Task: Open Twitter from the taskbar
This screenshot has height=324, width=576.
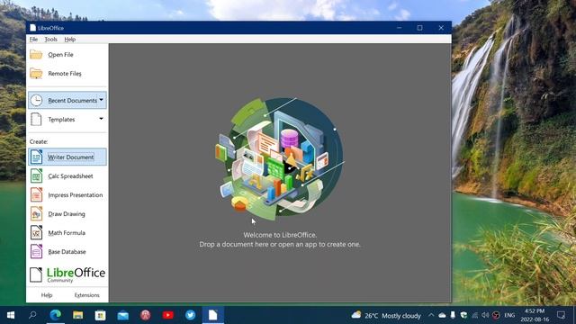Action: [190, 315]
